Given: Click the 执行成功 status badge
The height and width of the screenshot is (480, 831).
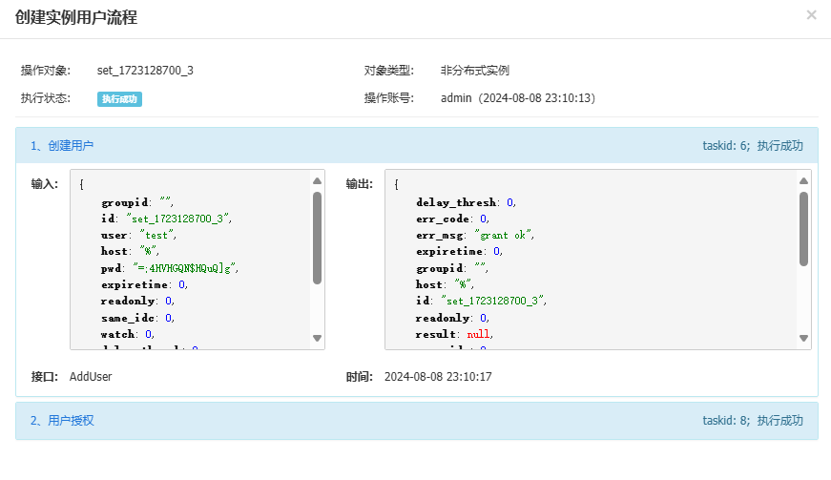Looking at the screenshot, I should 119,99.
